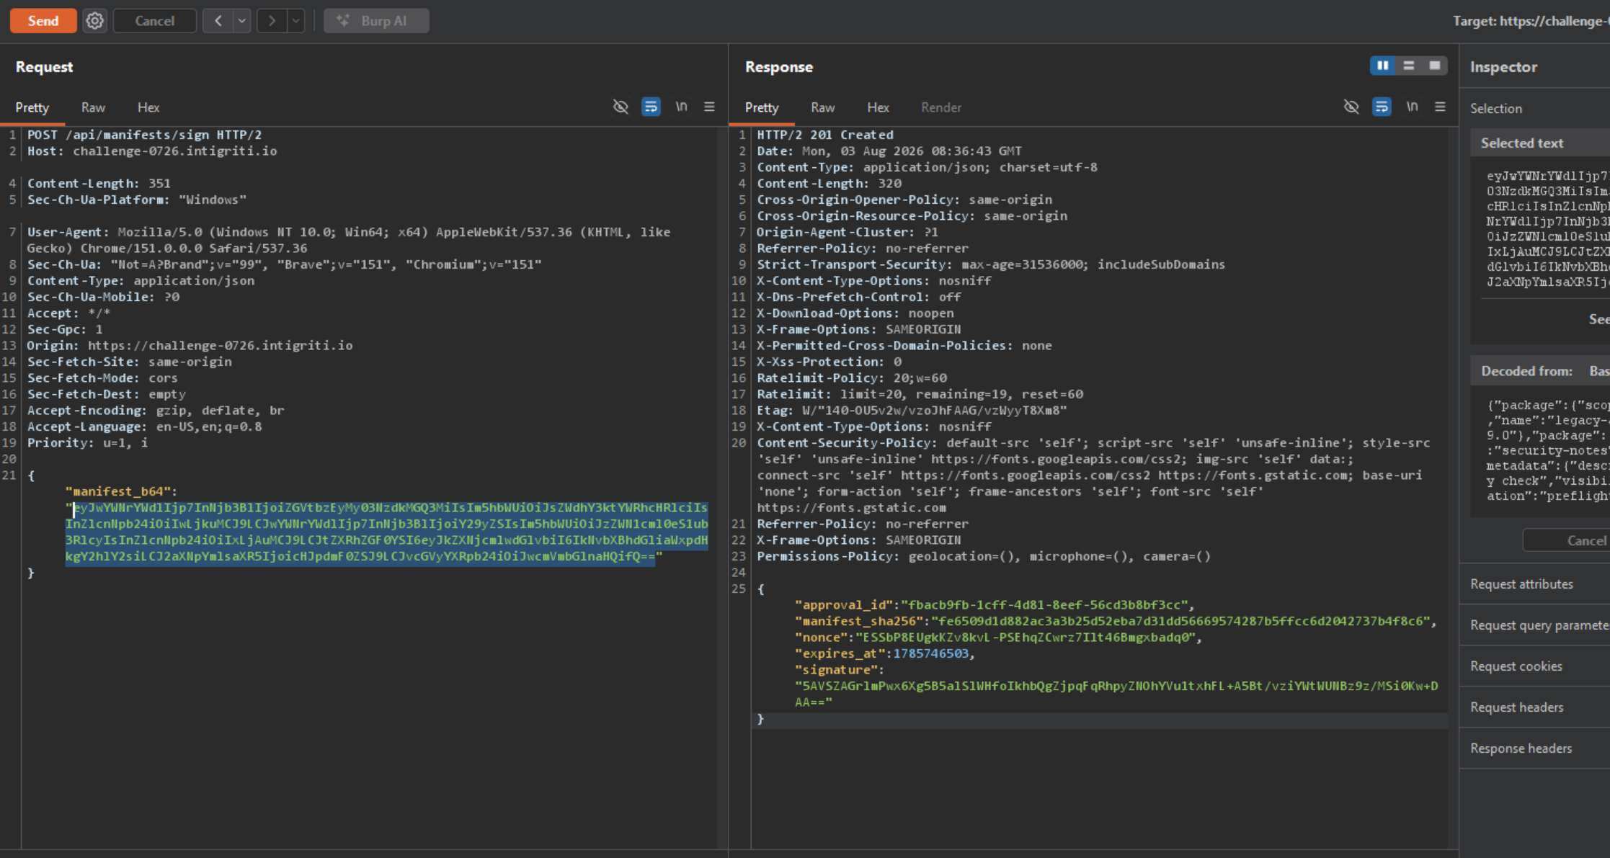This screenshot has height=858, width=1610.
Task: Toggle line wrap icon in Response panel
Action: 1382,107
